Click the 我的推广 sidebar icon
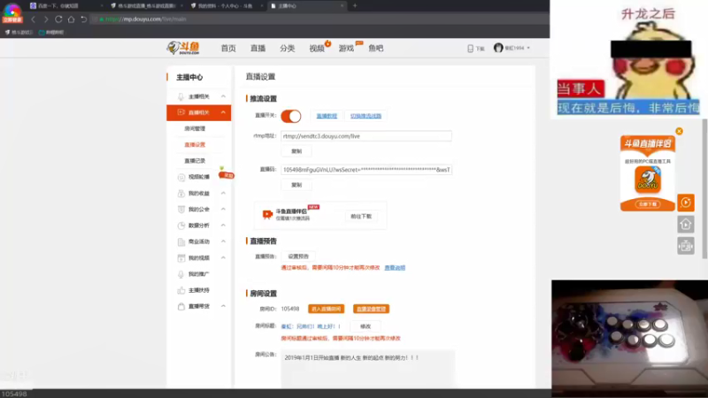Image resolution: width=708 pixels, height=398 pixels. [181, 274]
